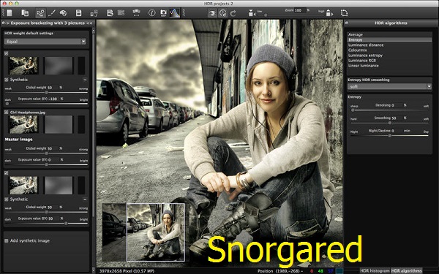Click the small icon left of HDR algorithms title

tap(347, 23)
